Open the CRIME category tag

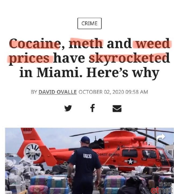[x=89, y=23]
